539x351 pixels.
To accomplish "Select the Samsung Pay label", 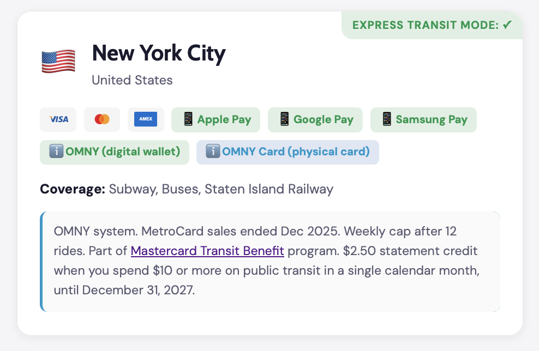I will click(432, 119).
